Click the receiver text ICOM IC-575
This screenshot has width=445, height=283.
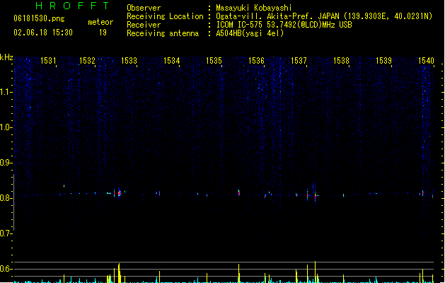click(240, 25)
